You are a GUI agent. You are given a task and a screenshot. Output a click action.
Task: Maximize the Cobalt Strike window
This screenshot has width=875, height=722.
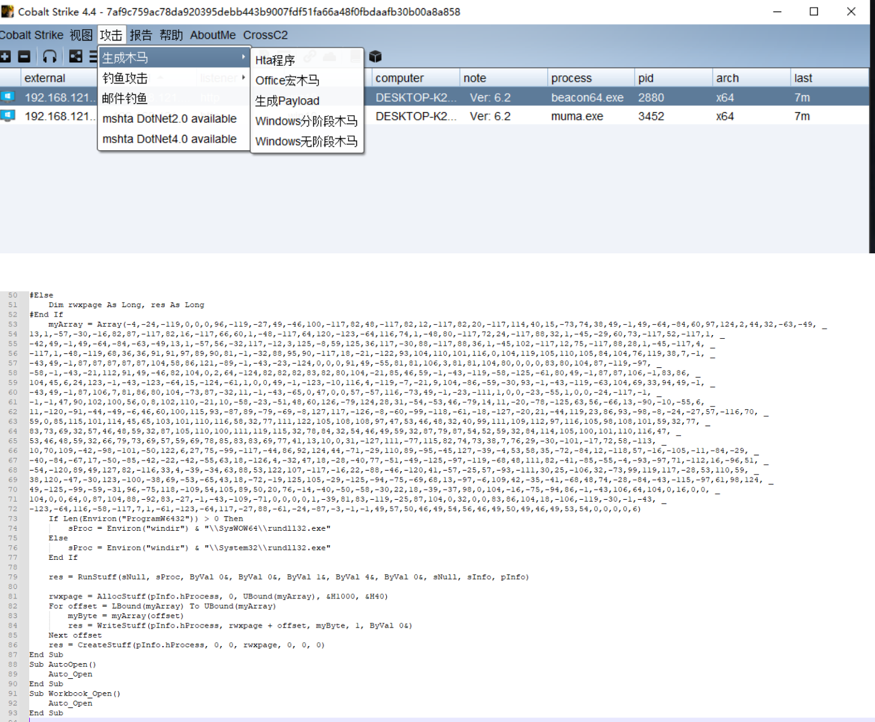814,11
